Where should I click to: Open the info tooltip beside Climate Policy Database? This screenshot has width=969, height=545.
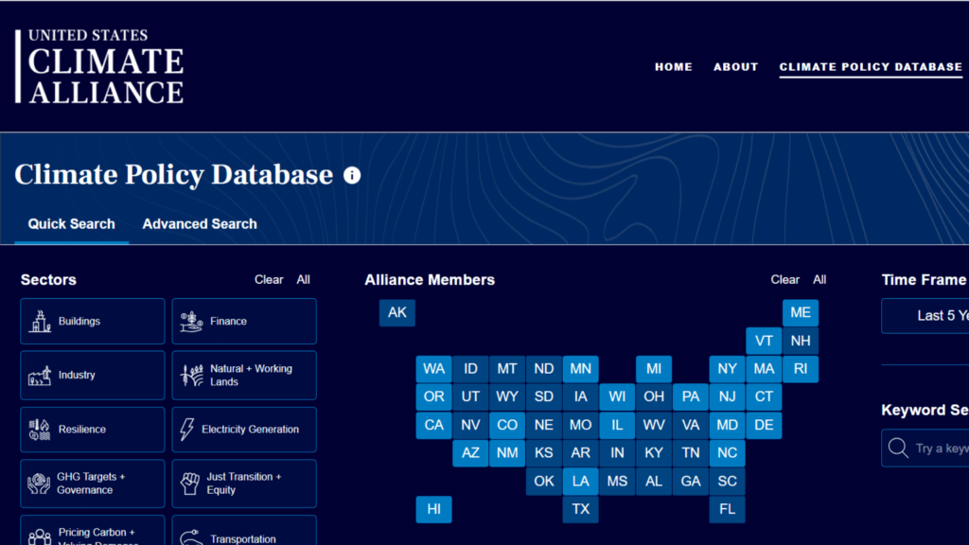[x=350, y=175]
